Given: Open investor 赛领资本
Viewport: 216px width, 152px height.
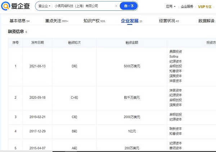Looking at the screenshot, I should (176, 148).
